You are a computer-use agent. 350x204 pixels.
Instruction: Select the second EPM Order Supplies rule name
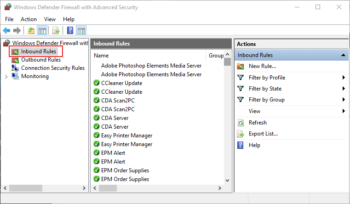tap(125, 179)
